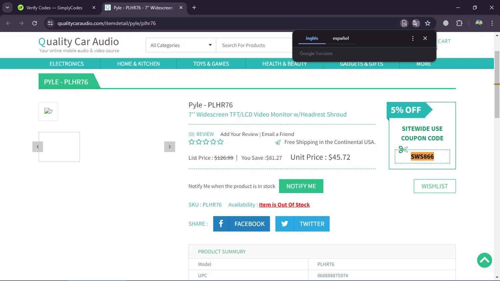Open the All Categories dropdown
This screenshot has height=281, width=500.
click(181, 45)
